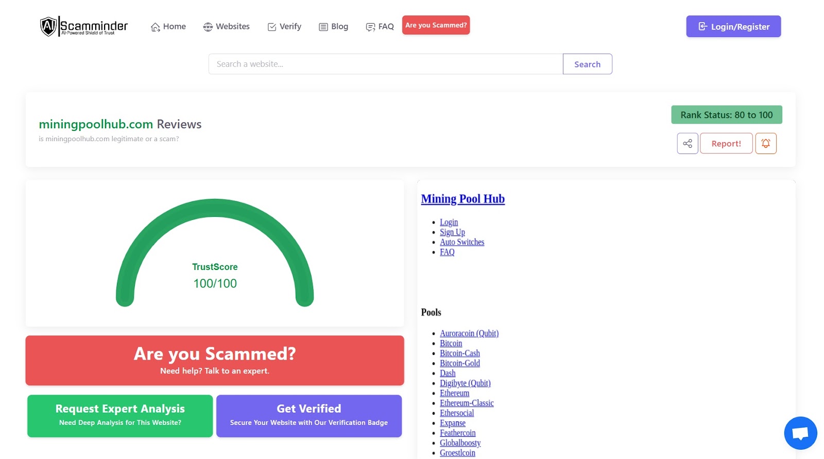Open the Digibyte (Qubit) pool link
This screenshot has width=824, height=459.
pyautogui.click(x=465, y=383)
